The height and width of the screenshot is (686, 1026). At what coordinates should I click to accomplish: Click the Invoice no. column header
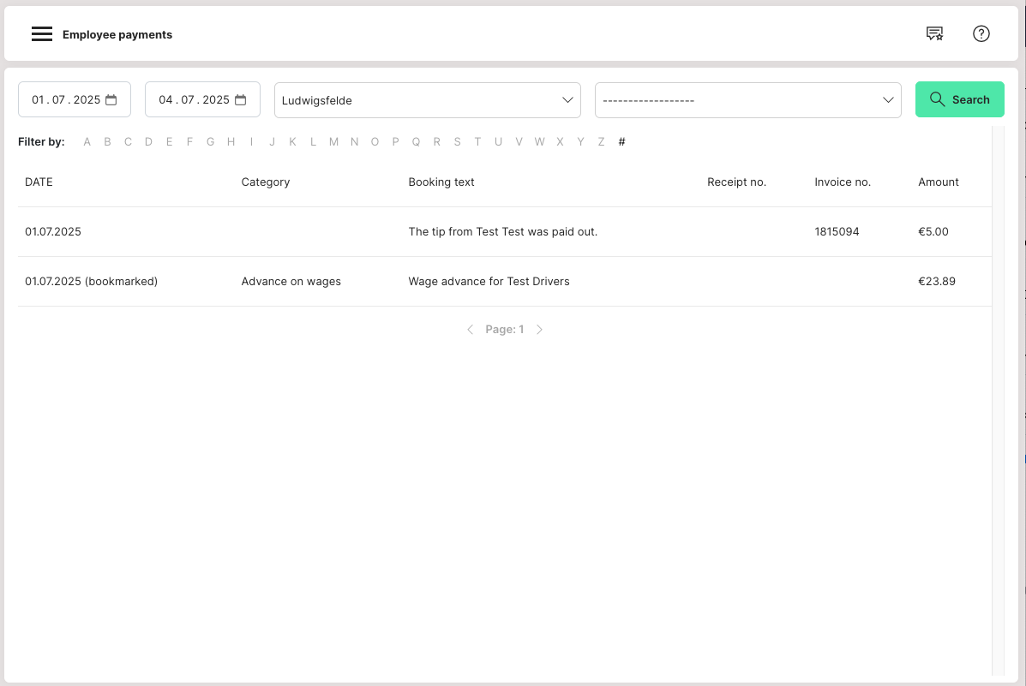(842, 182)
